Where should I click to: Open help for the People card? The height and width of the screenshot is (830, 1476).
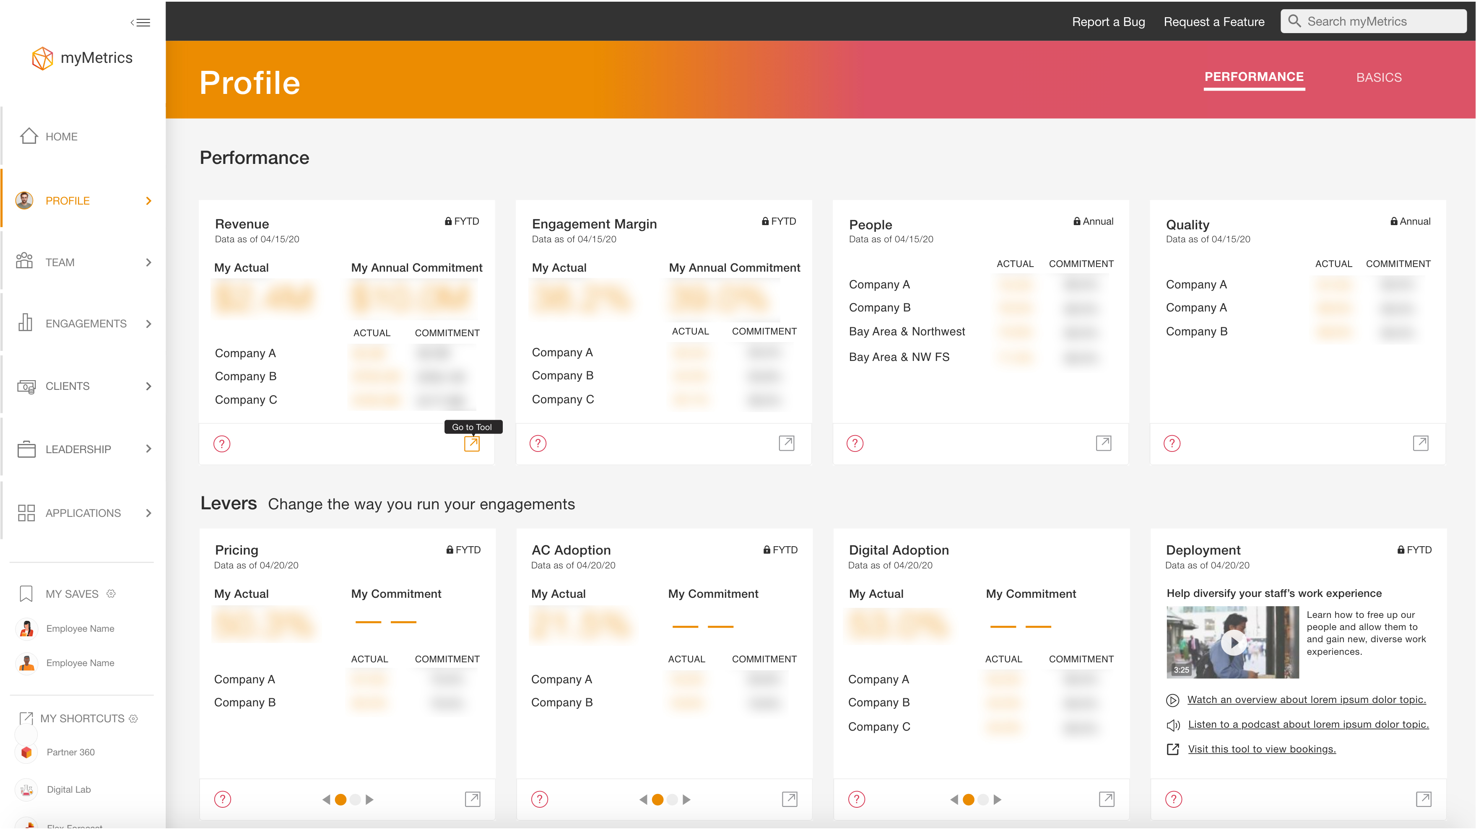tap(855, 444)
